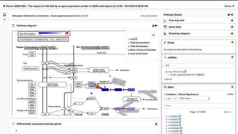Open rs1000204 external link icon
This screenshot has width=238, height=134.
[x=180, y=117]
